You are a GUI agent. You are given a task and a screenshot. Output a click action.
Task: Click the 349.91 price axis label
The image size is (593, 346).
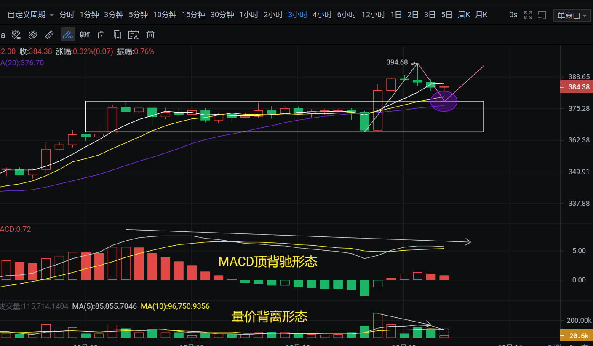[x=579, y=172]
